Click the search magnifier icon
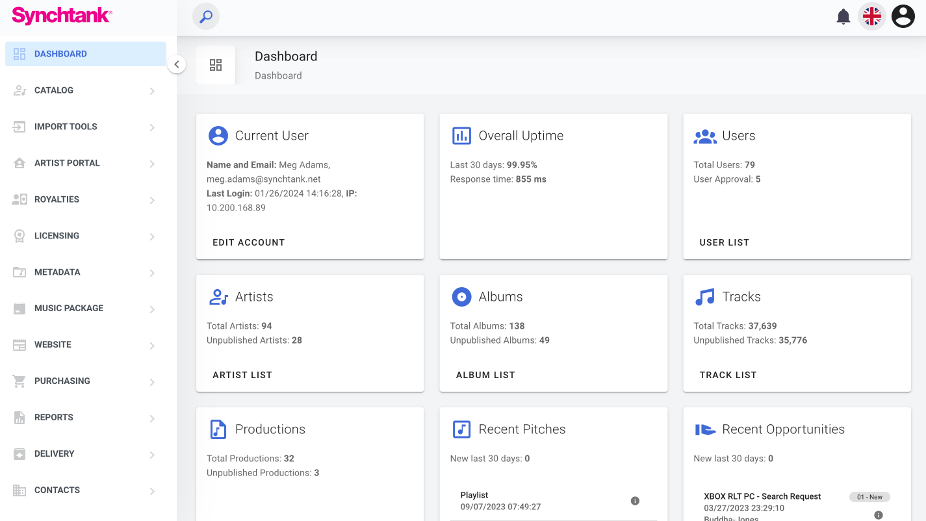 206,17
